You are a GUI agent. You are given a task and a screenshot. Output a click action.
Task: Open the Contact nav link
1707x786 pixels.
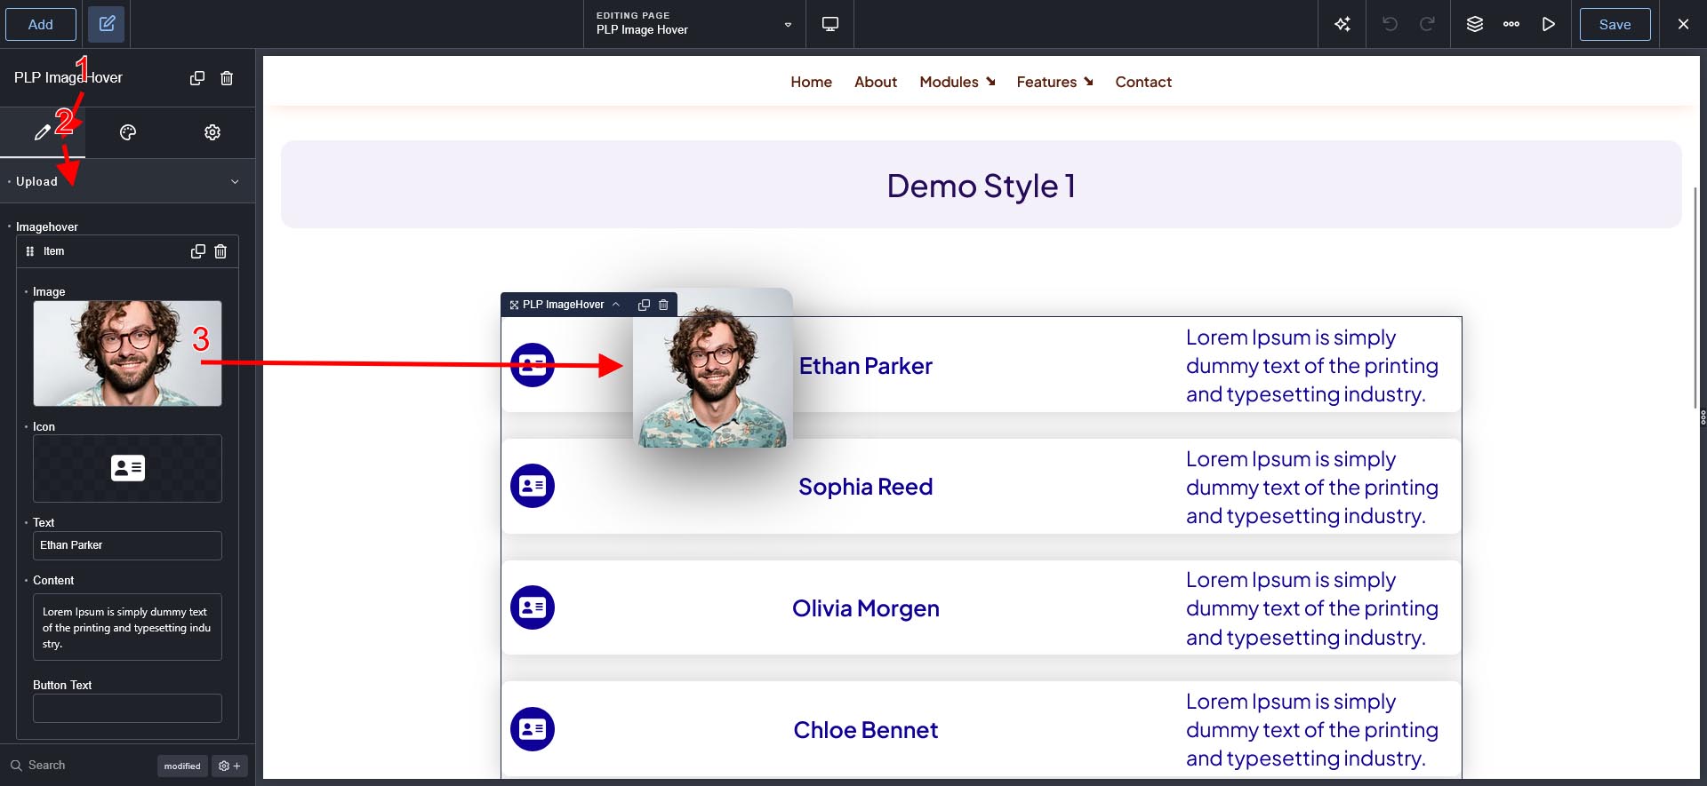[x=1143, y=82]
